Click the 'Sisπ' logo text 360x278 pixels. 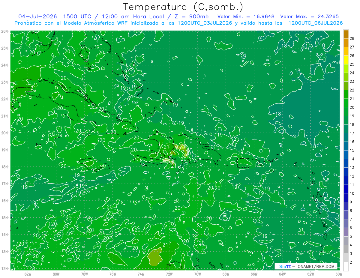285,266
